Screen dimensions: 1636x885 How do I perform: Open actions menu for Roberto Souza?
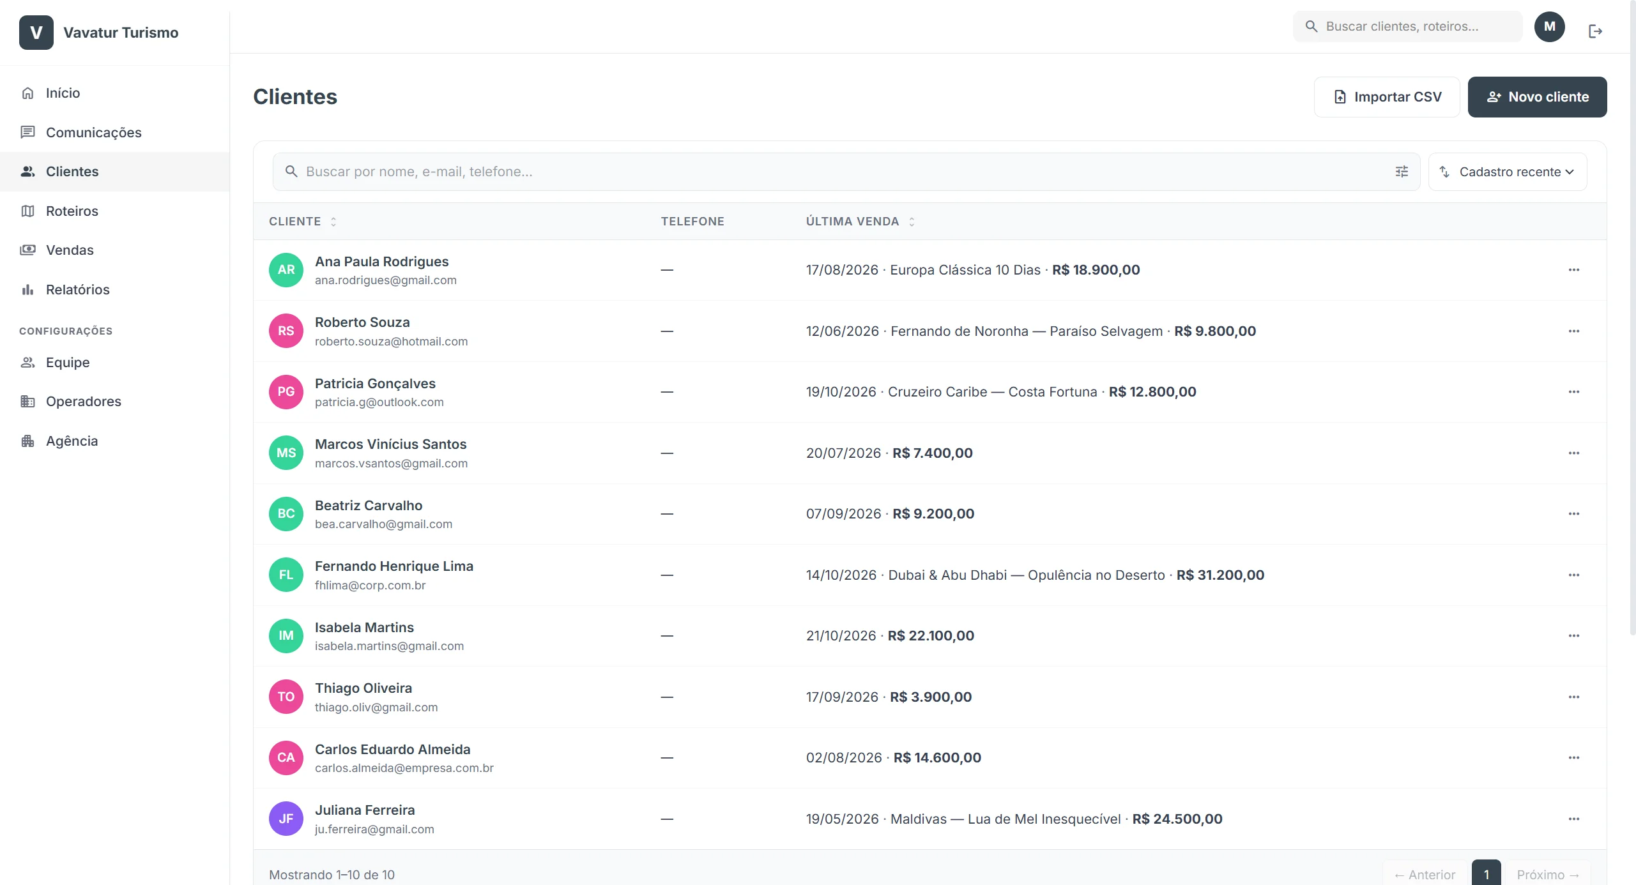point(1573,331)
